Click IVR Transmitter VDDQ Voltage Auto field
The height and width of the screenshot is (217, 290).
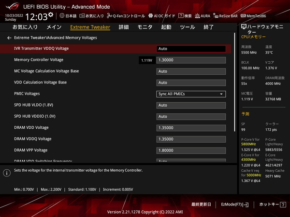(191, 49)
